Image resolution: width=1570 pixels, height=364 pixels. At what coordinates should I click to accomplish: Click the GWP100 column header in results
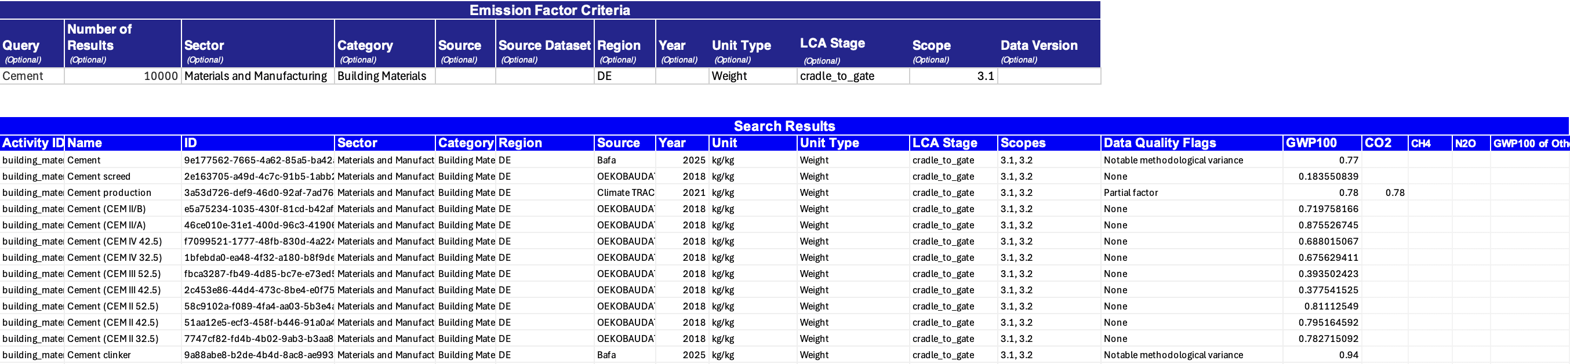coord(1321,143)
